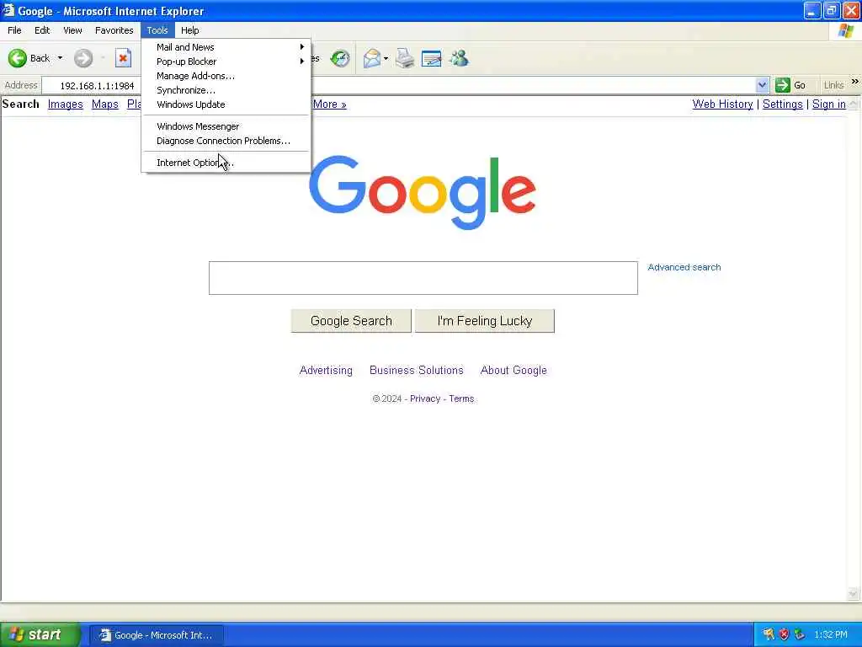Open the Messenger toolbar icon
Image resolution: width=862 pixels, height=647 pixels.
click(x=459, y=58)
